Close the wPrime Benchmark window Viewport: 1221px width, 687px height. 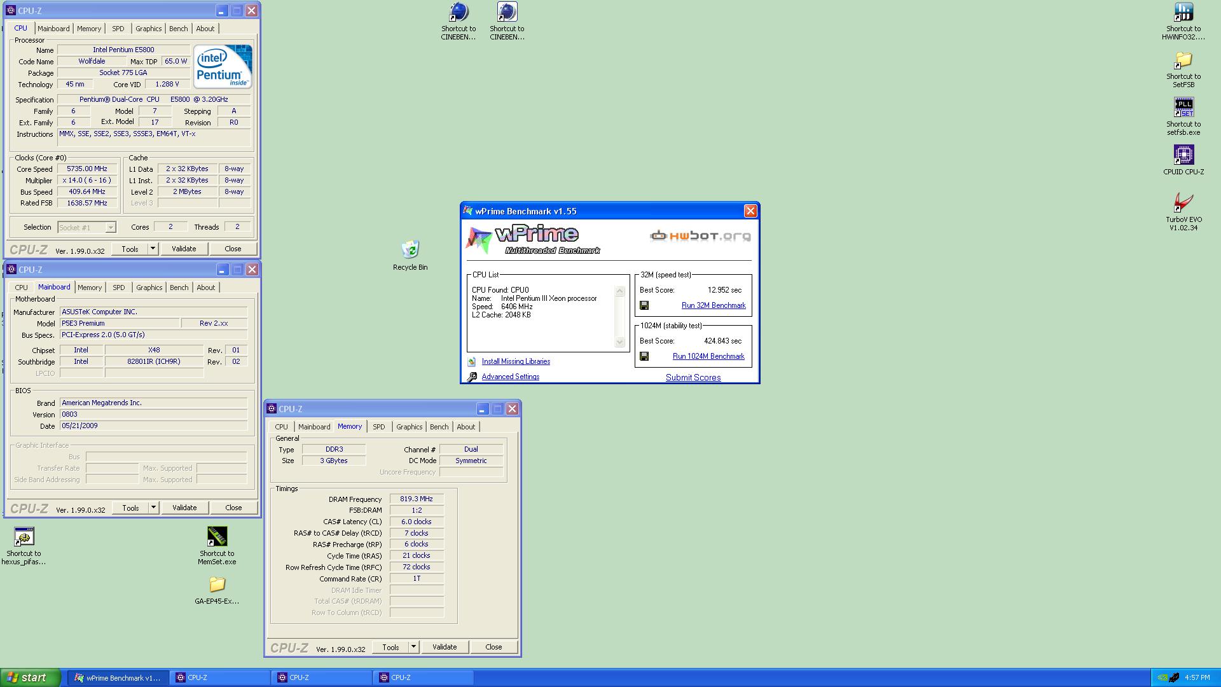pyautogui.click(x=750, y=211)
